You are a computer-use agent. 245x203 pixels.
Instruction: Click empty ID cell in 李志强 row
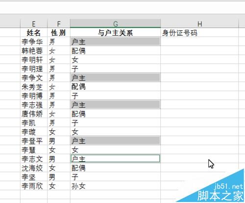(199, 105)
